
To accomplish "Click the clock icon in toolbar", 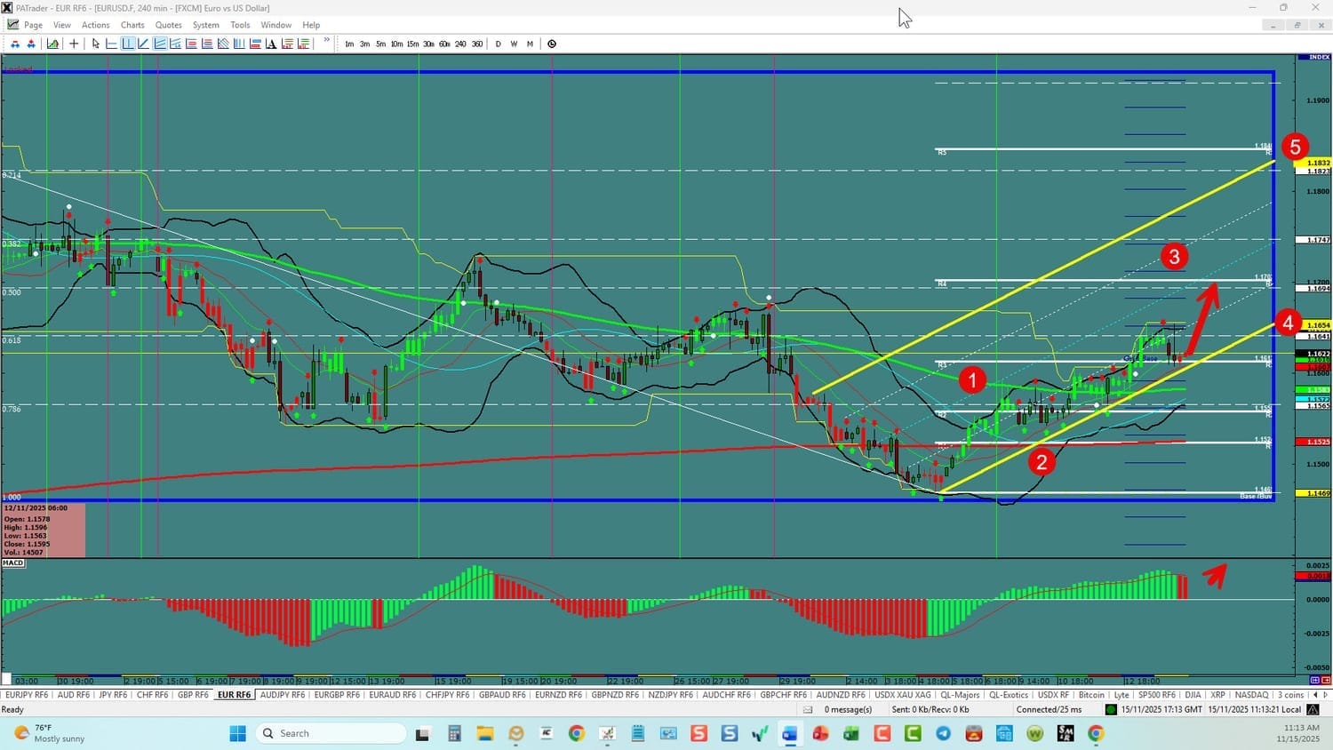I will pyautogui.click(x=552, y=44).
